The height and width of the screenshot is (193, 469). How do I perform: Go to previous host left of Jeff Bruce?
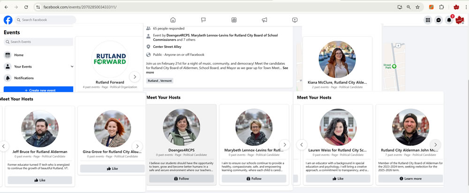[4, 146]
